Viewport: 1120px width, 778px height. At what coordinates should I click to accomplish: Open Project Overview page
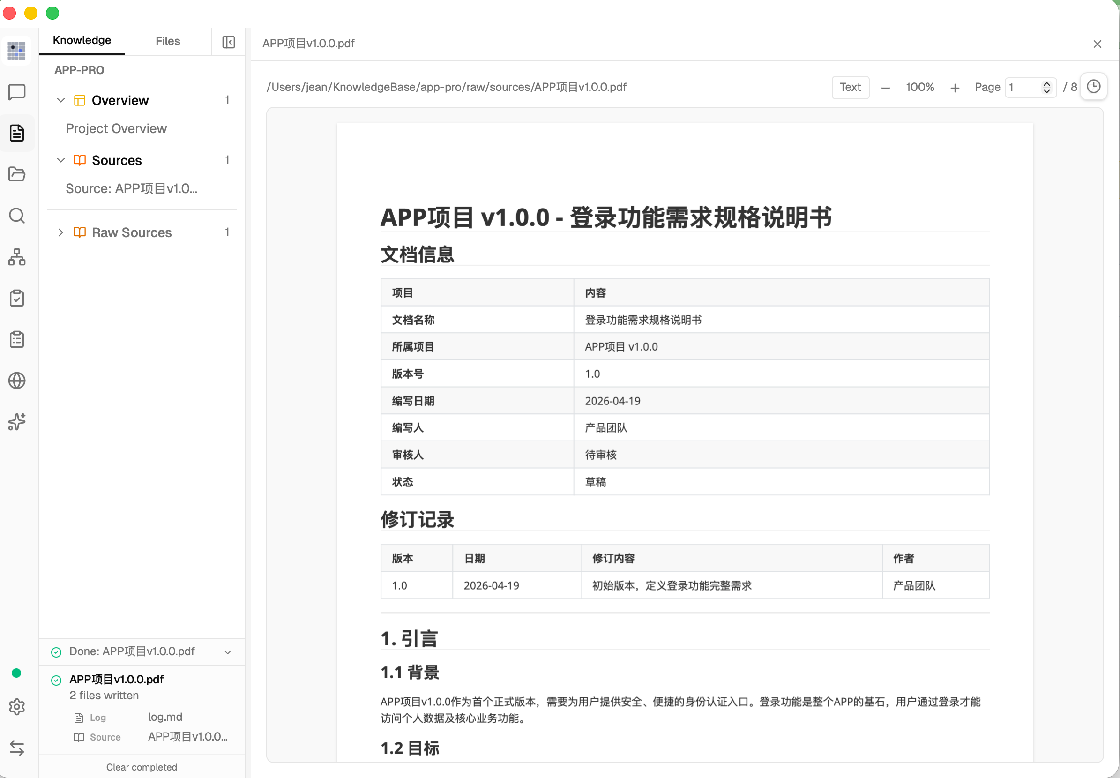point(116,128)
